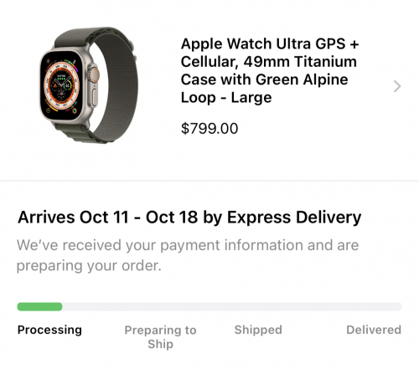
Task: Click the payment information status message
Action: (188, 255)
